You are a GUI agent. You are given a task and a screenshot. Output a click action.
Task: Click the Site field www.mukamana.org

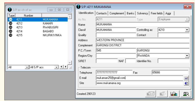tap(139, 83)
